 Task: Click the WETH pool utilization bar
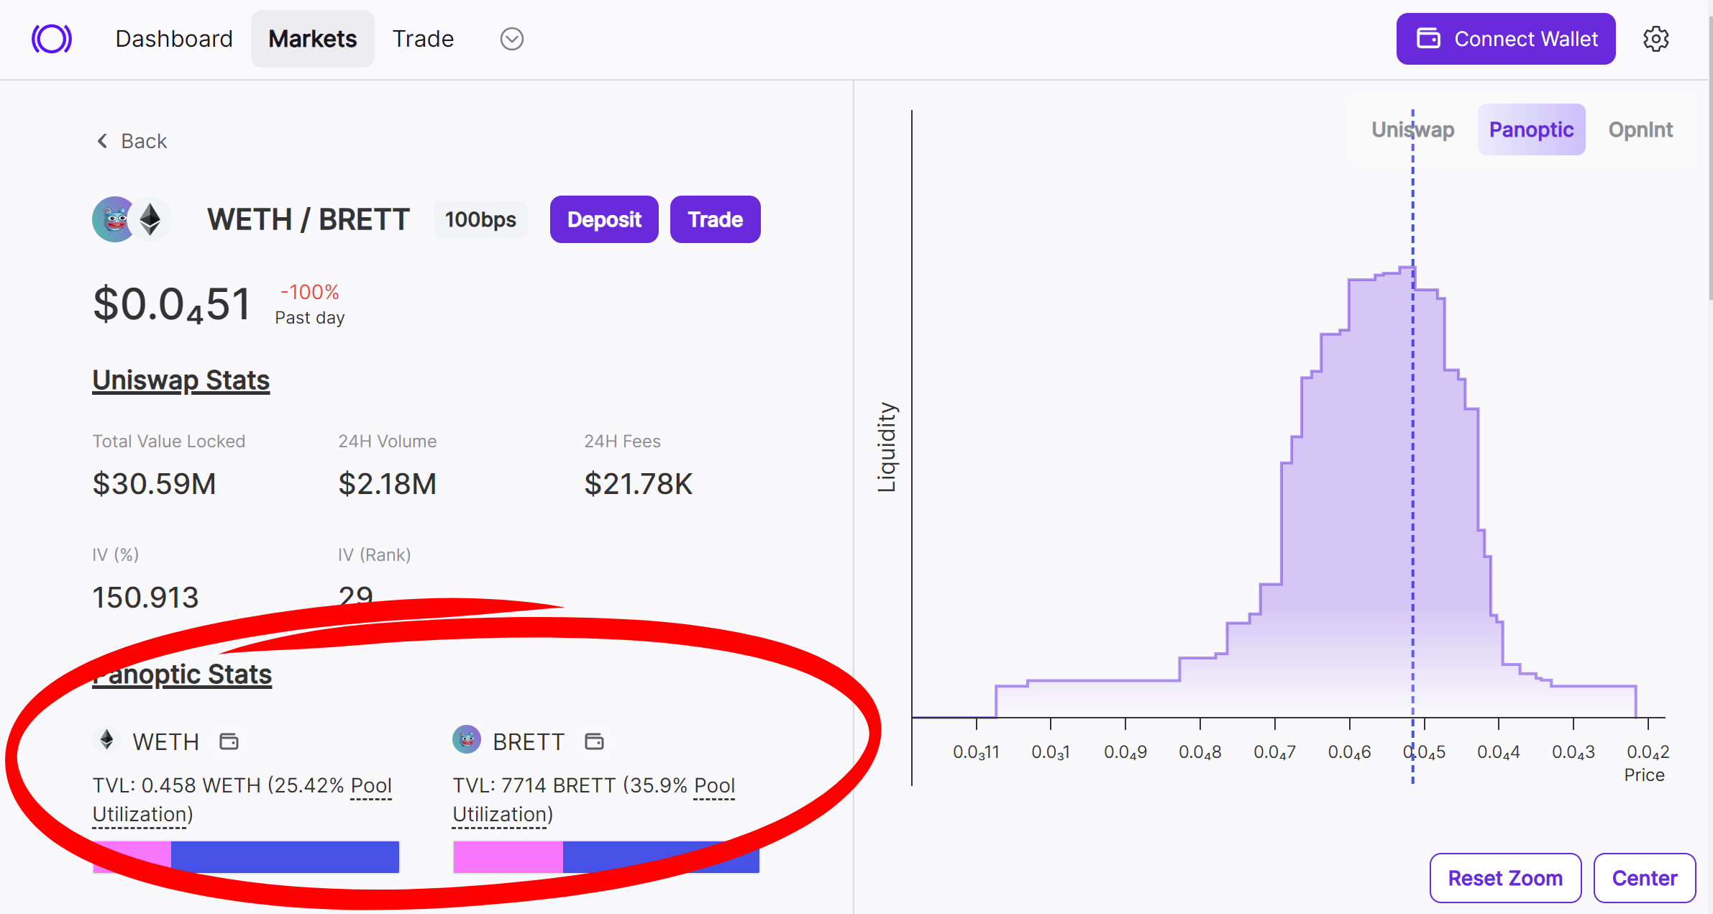[x=246, y=856]
